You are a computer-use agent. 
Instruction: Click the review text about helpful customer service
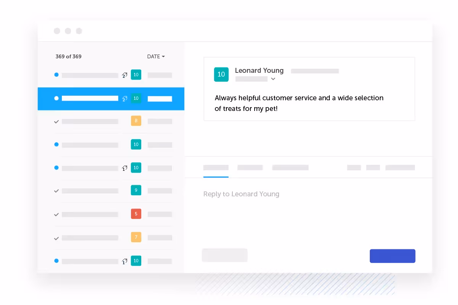click(x=299, y=103)
